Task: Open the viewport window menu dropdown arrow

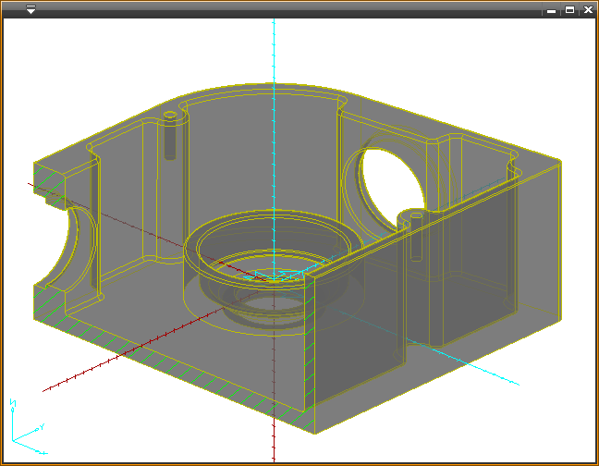Action: 31,9
